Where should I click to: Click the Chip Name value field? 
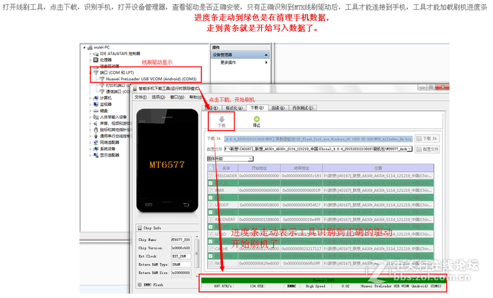pos(181,240)
